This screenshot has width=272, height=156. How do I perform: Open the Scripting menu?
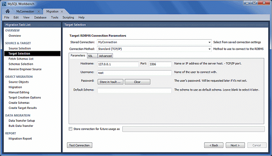pos(68,17)
